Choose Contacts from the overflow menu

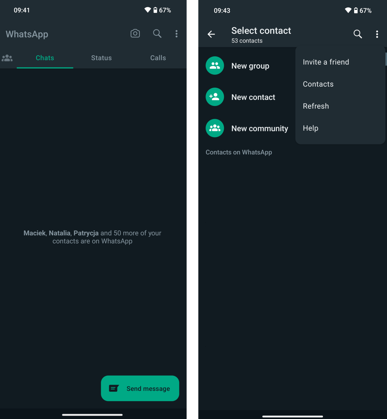340,84
